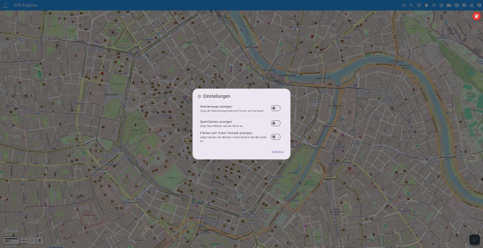Screen dimensions: 483x248
Task: Open help via the question mark icon
Action: [419, 5]
